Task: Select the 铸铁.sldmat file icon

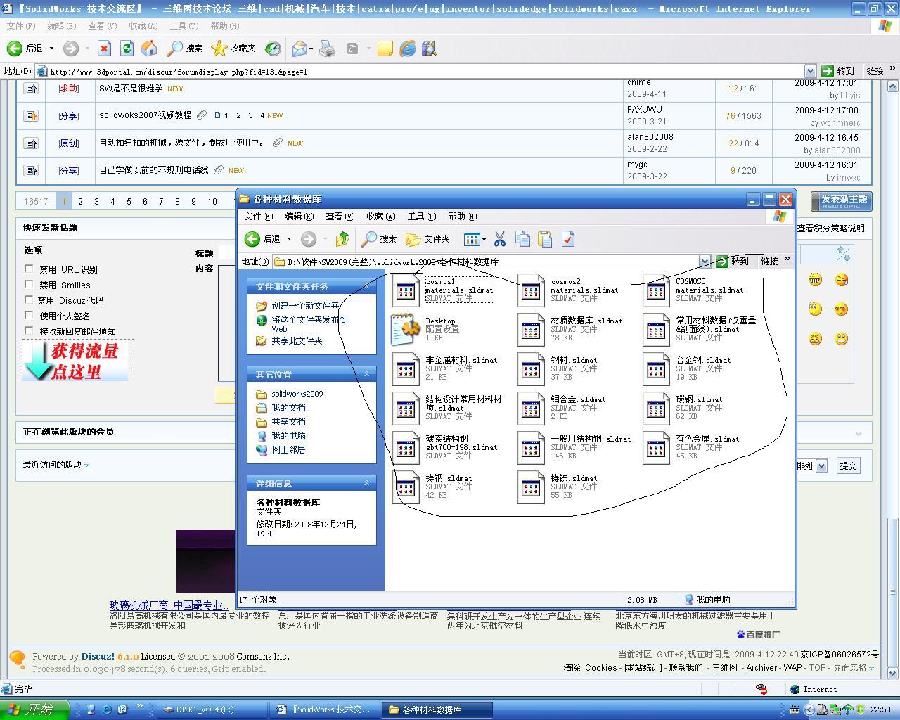Action: [x=532, y=487]
